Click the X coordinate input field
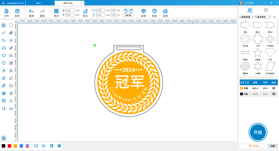279x151 pixels. 69,11
